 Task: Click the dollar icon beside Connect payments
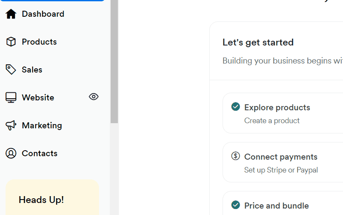235,156
